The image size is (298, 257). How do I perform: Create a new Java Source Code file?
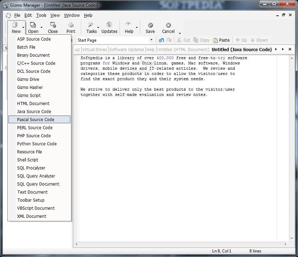39,112
